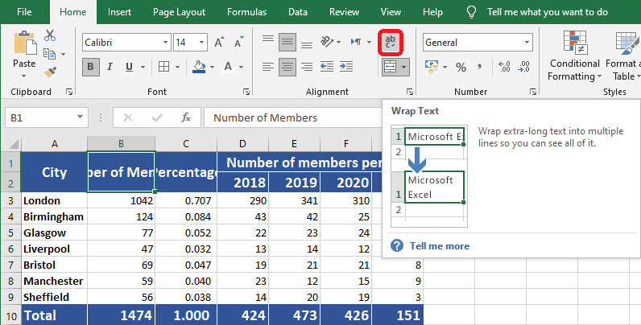Expand Merge & Center dropdown arrow
The width and height of the screenshot is (641, 325).
[x=404, y=67]
